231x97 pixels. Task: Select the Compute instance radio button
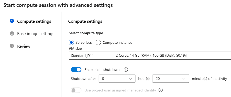point(98,43)
